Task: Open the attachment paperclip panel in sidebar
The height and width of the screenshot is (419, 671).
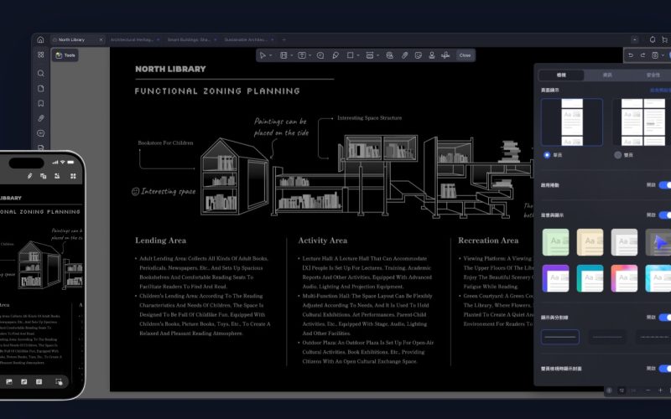Action: click(40, 118)
